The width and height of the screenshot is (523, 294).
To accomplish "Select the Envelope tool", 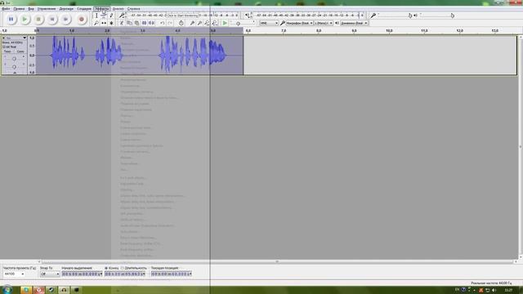I will (x=104, y=16).
